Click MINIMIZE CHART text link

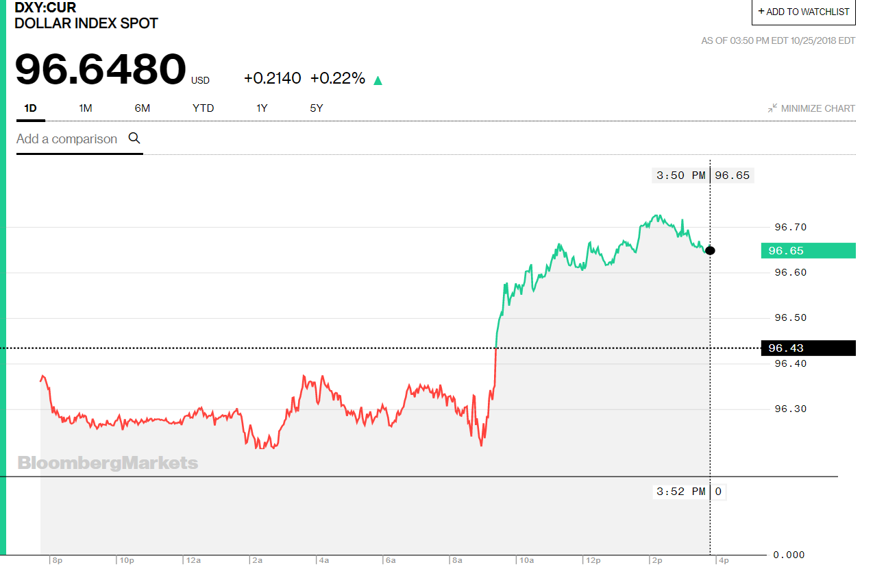[x=818, y=108]
